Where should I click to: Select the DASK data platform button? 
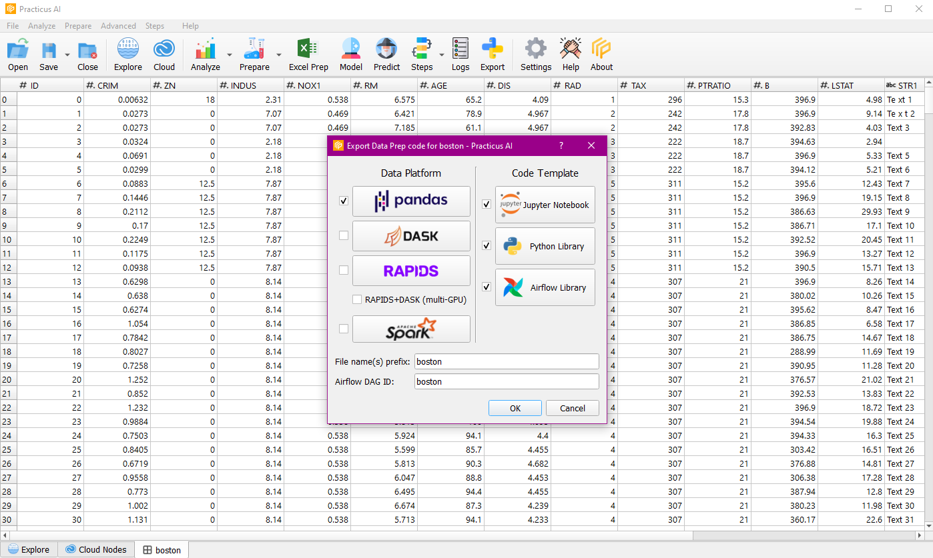click(x=411, y=236)
